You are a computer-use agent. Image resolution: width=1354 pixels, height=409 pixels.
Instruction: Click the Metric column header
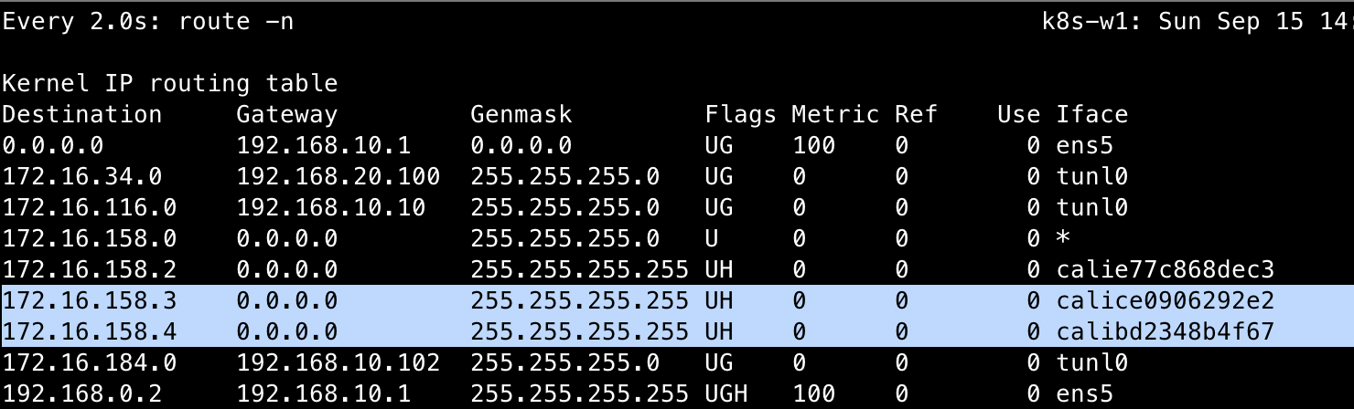tap(836, 114)
